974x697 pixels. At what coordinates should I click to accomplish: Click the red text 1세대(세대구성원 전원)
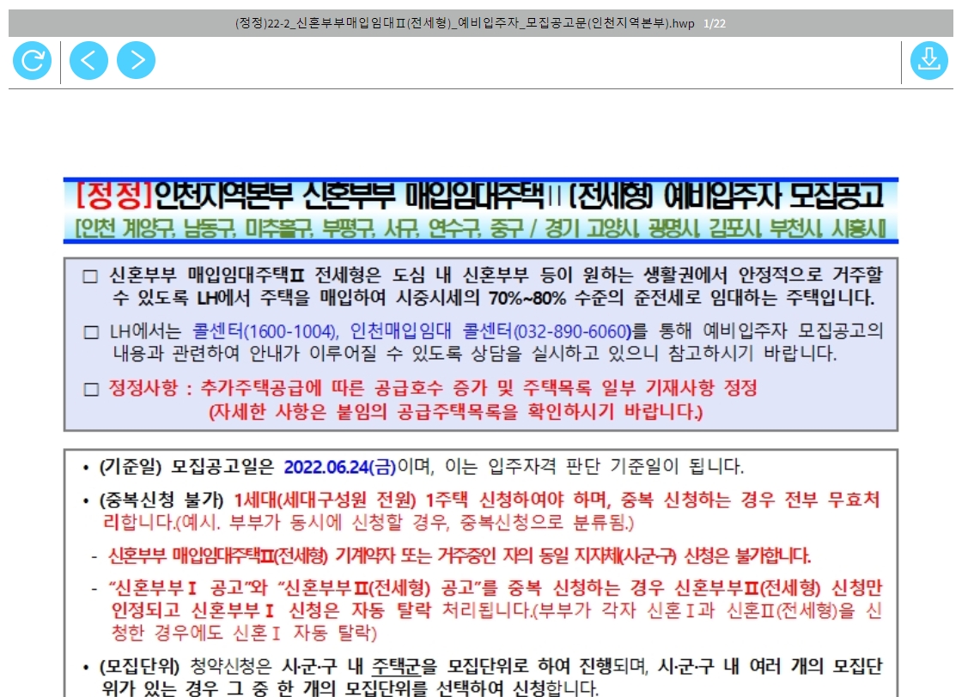tap(325, 500)
